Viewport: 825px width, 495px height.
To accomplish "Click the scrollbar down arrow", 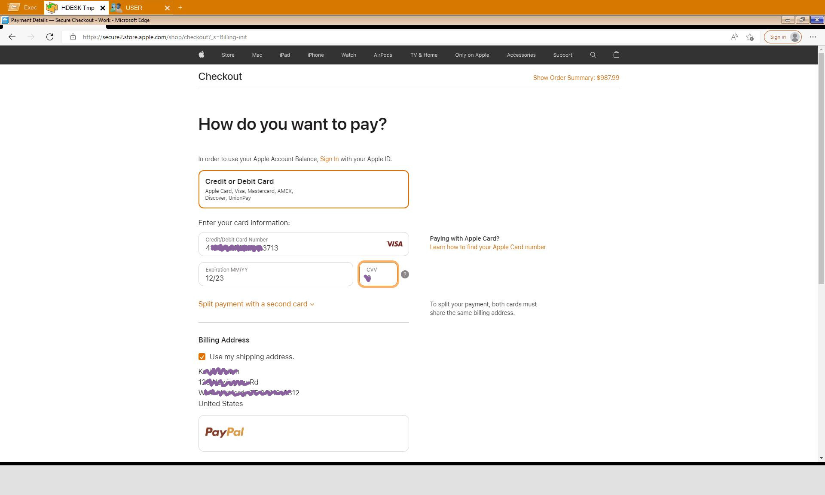I will click(821, 458).
